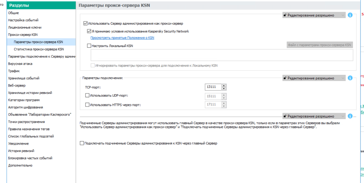Select 'Прокси-сервер KSN' parent section
Screen dimensions: 364x183
(23, 35)
